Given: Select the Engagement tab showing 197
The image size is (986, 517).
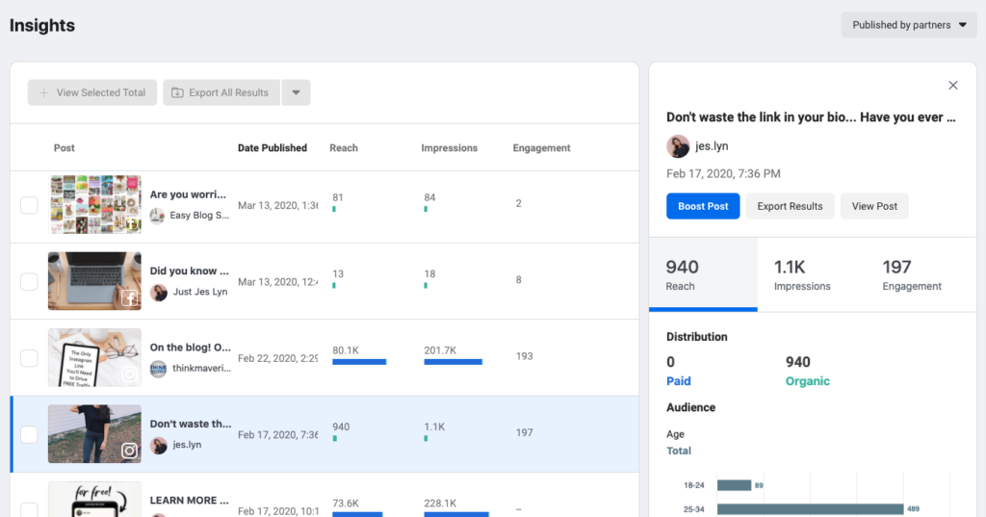Looking at the screenshot, I should click(911, 274).
